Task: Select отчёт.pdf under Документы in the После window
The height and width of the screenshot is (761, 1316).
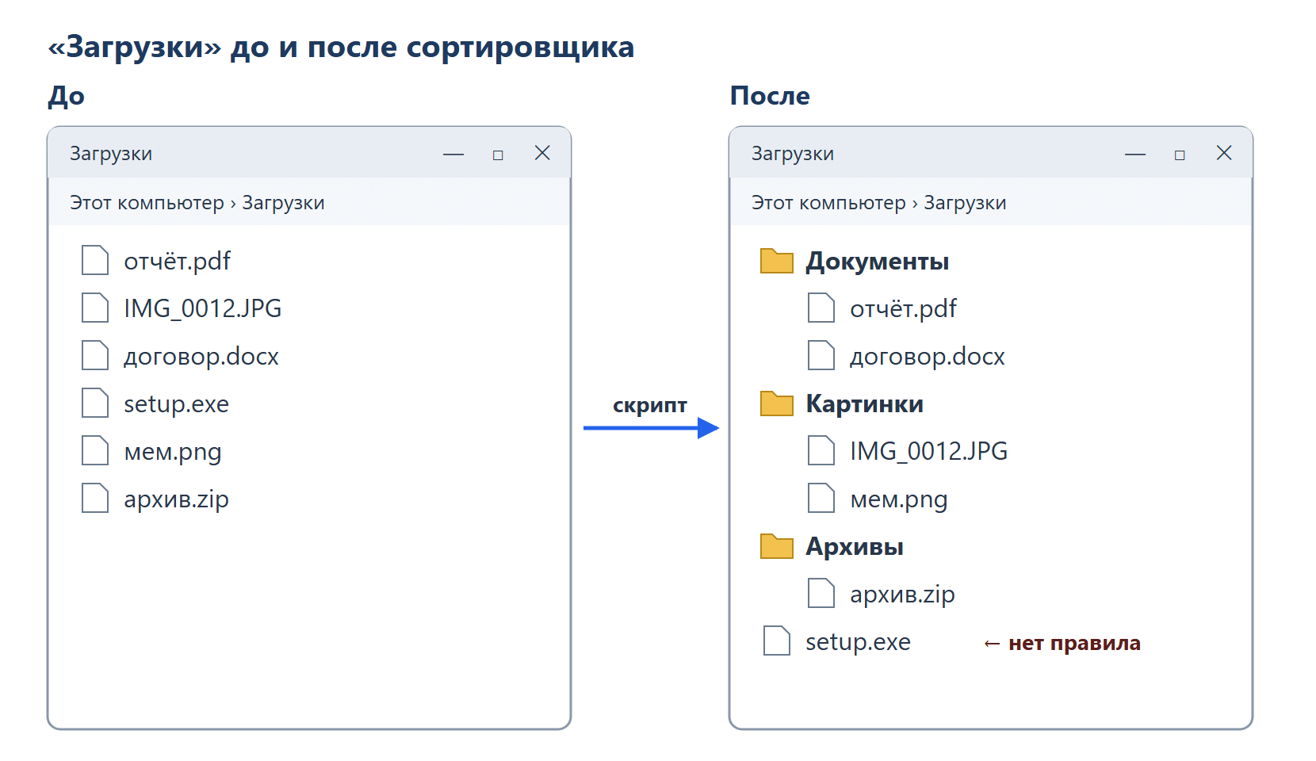Action: click(904, 308)
